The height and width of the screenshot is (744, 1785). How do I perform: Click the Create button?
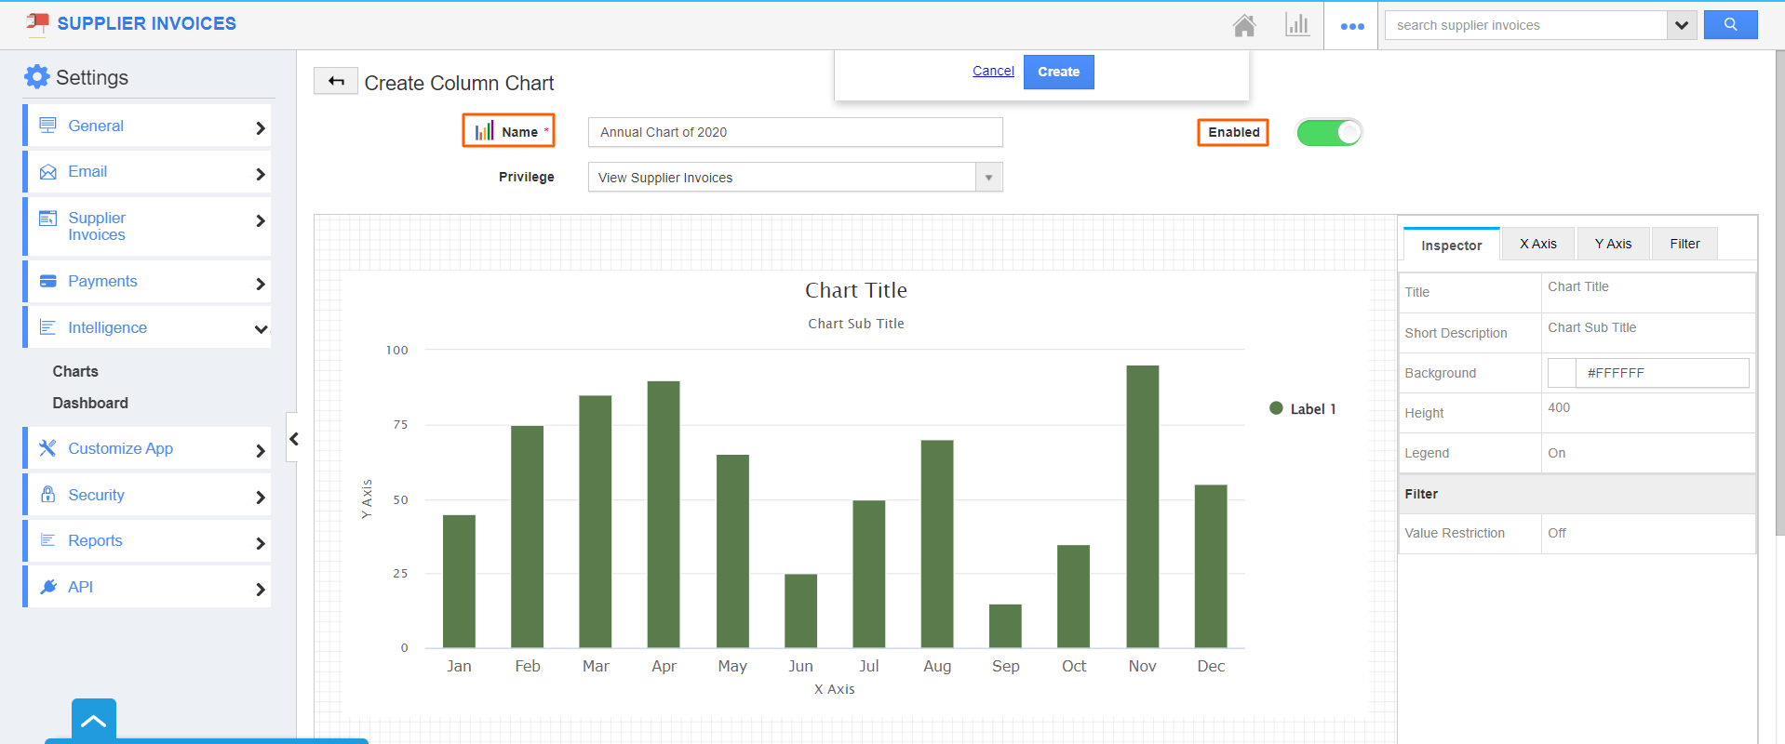pos(1058,72)
